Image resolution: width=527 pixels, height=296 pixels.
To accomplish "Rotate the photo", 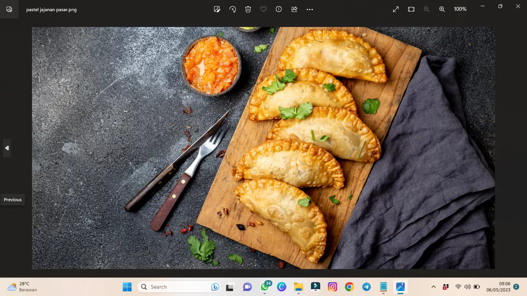I will point(232,9).
